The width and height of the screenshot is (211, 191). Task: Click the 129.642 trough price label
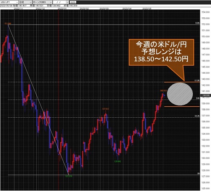click(118, 161)
